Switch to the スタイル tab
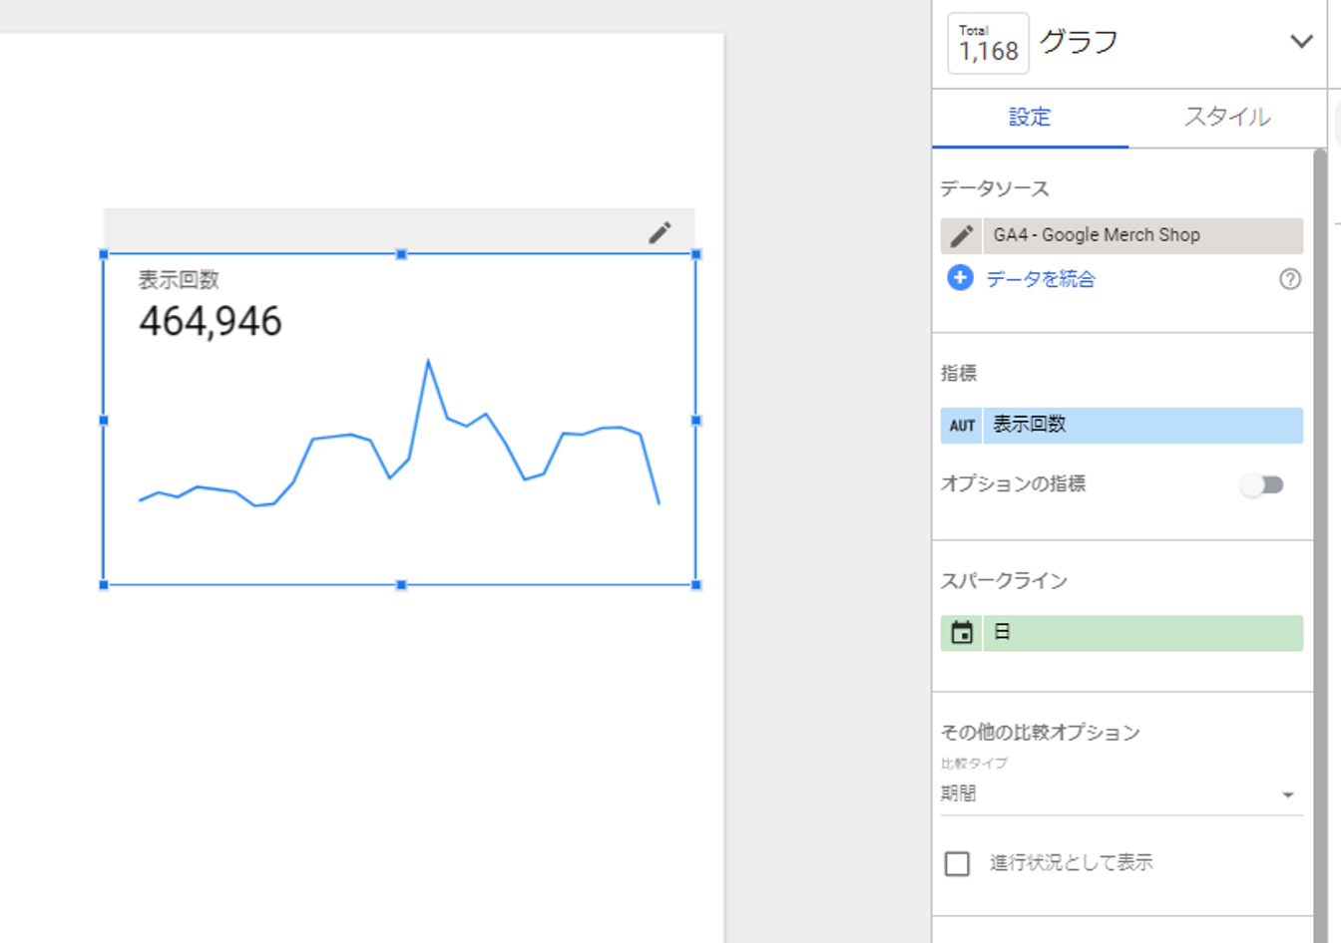Viewport: 1341px width, 943px height. (x=1227, y=118)
